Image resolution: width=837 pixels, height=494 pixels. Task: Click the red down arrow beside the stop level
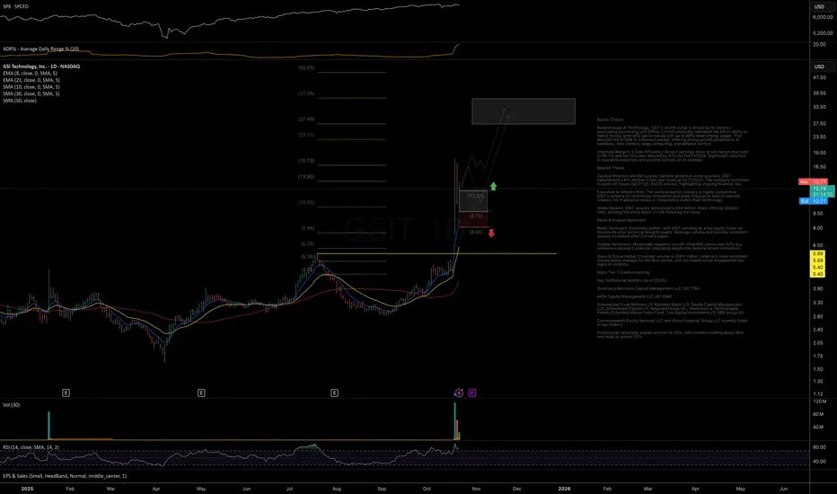click(491, 233)
